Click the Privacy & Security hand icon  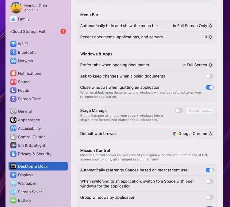pos(13,154)
